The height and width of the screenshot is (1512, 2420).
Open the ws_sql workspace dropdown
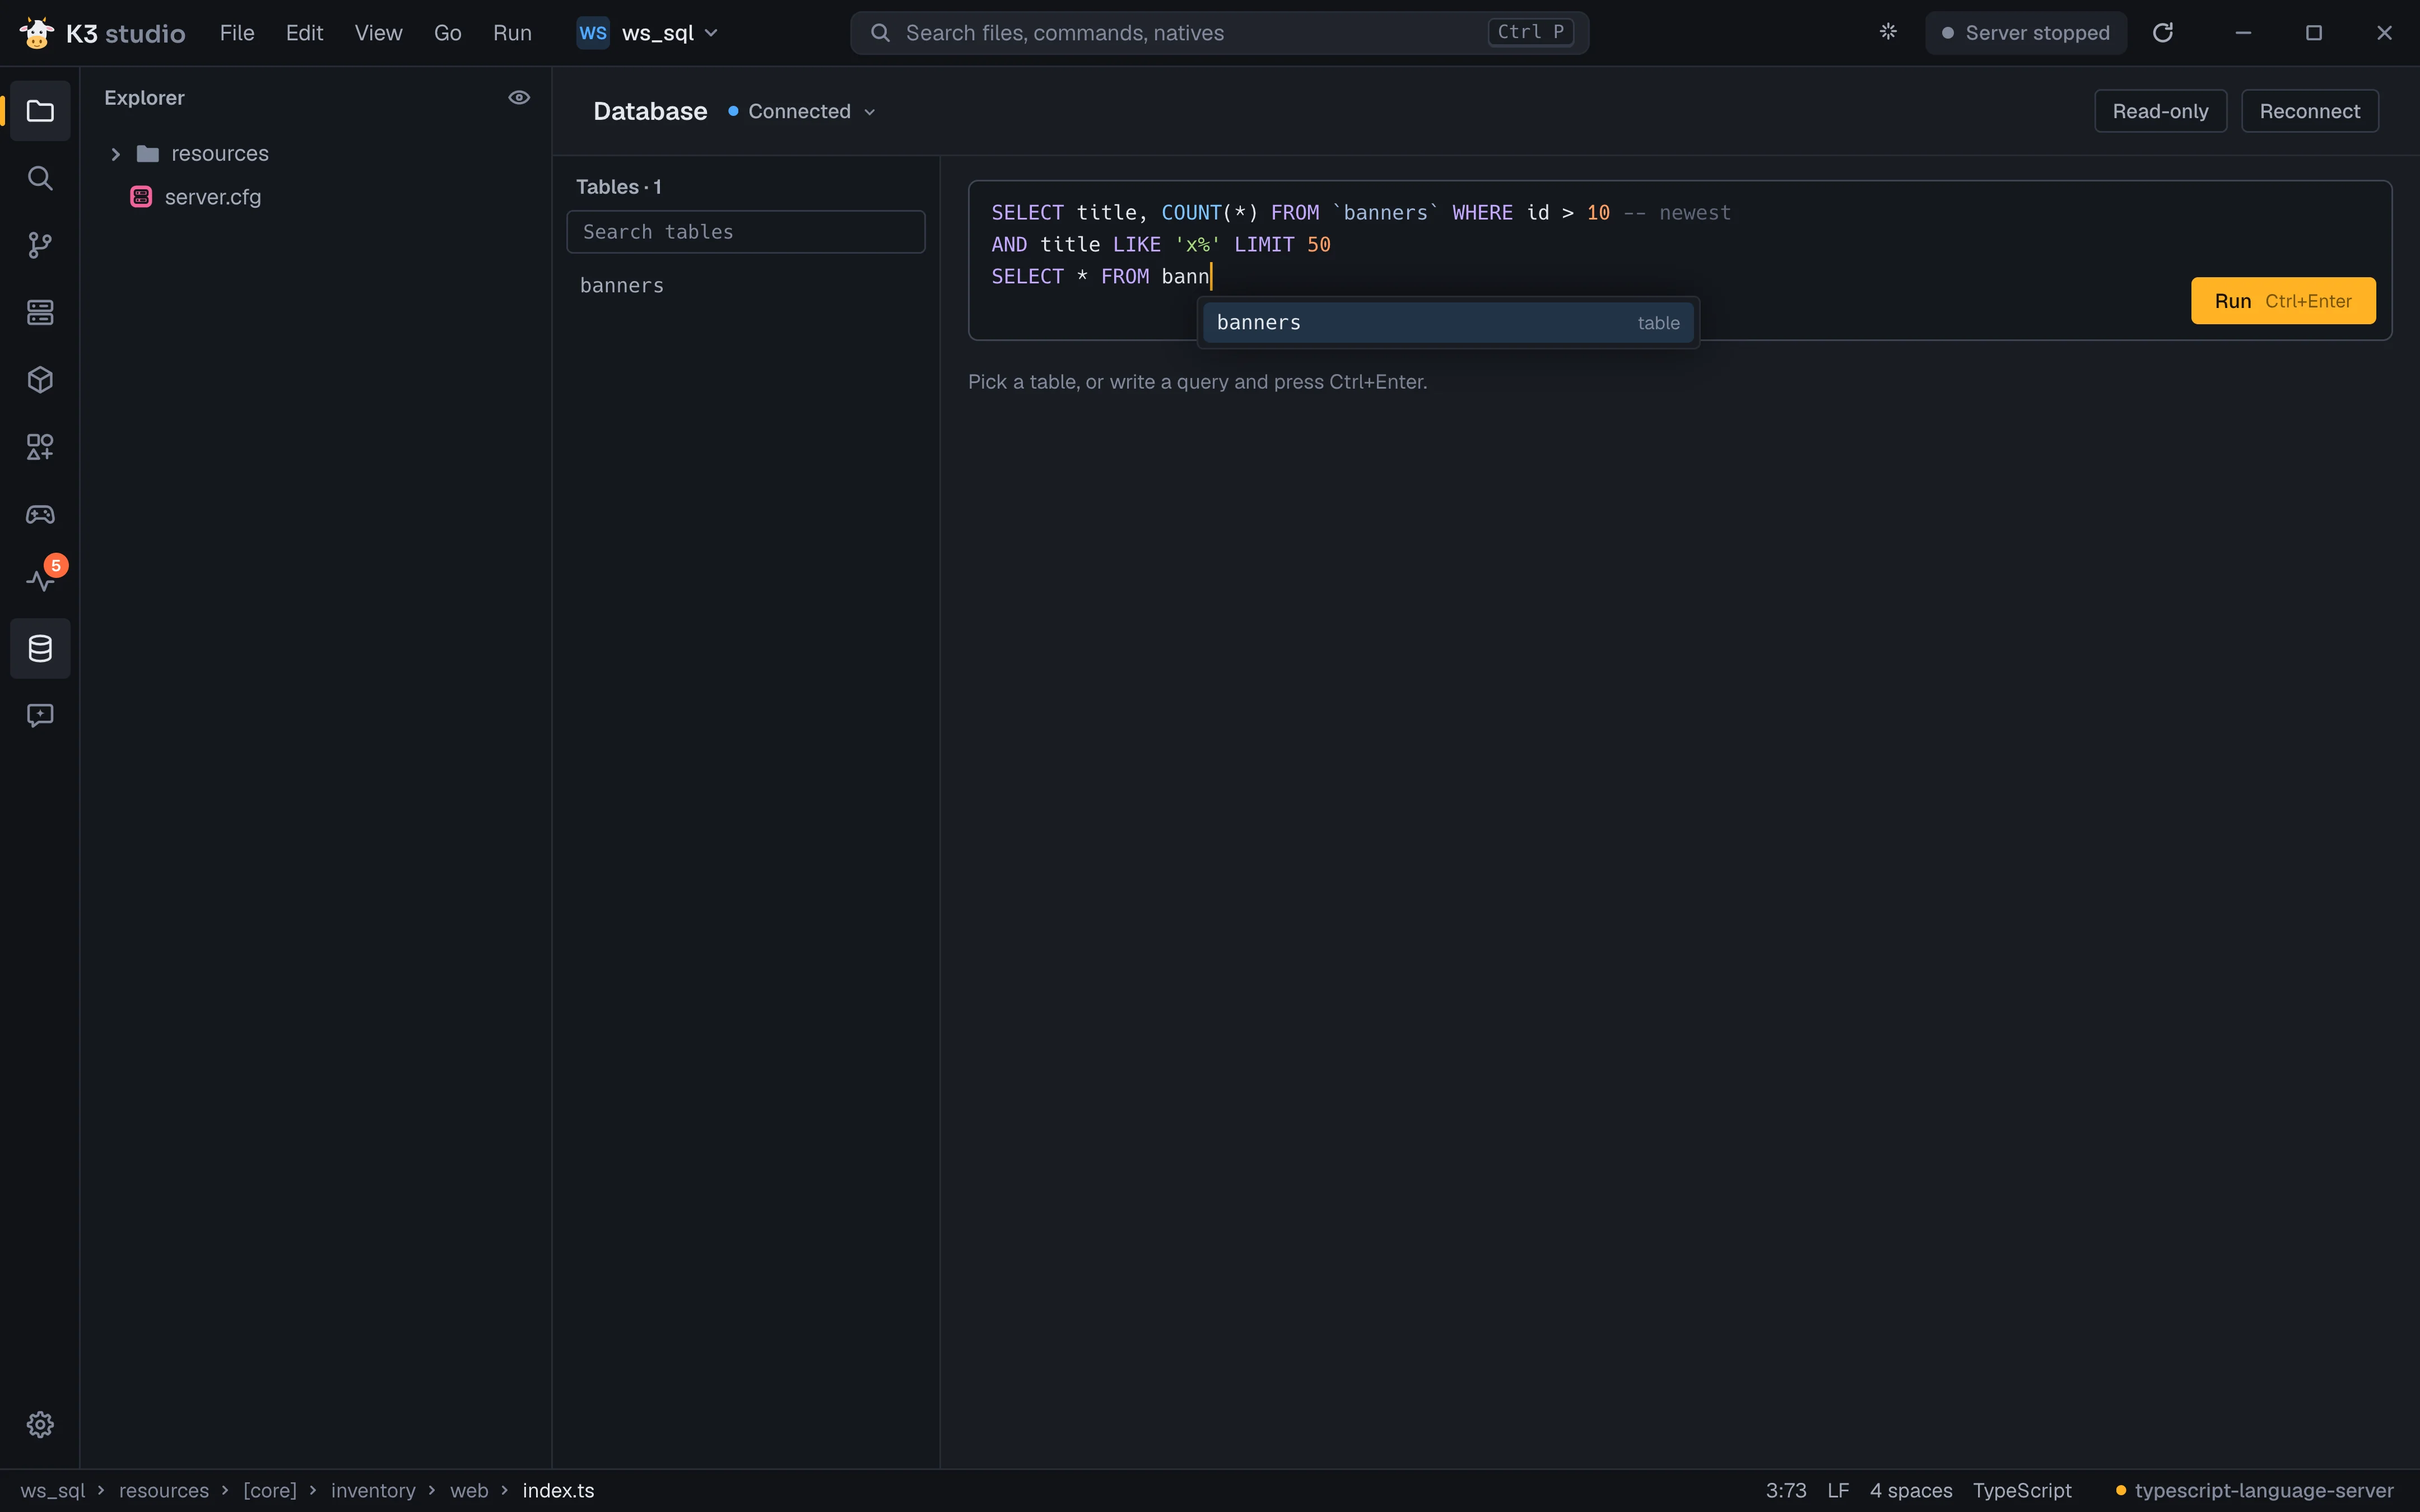click(648, 33)
